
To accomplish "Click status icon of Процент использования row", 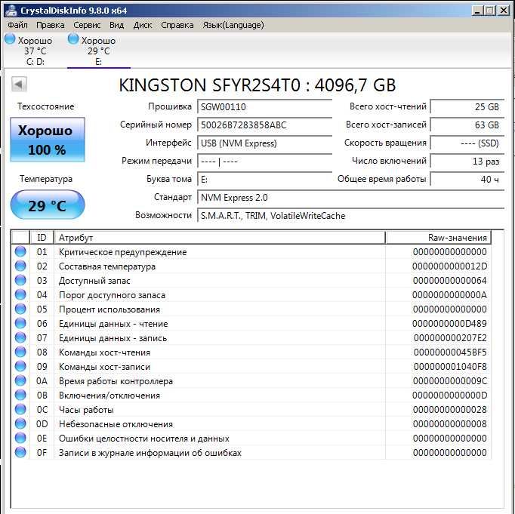I will [20, 309].
